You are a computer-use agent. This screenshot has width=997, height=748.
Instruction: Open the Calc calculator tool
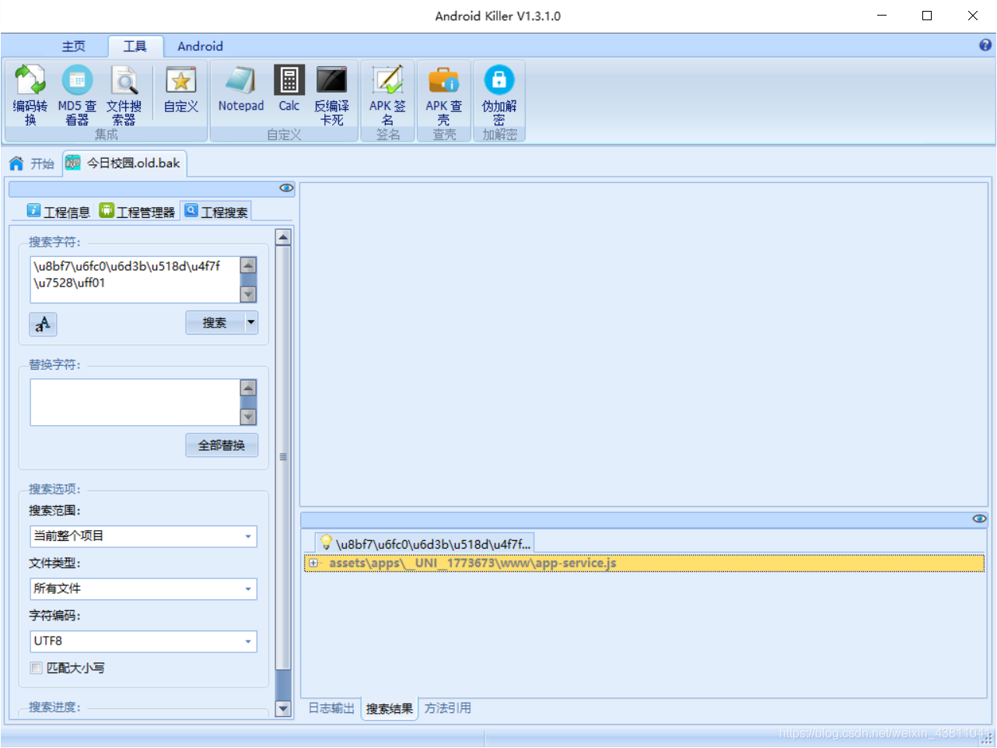[289, 89]
